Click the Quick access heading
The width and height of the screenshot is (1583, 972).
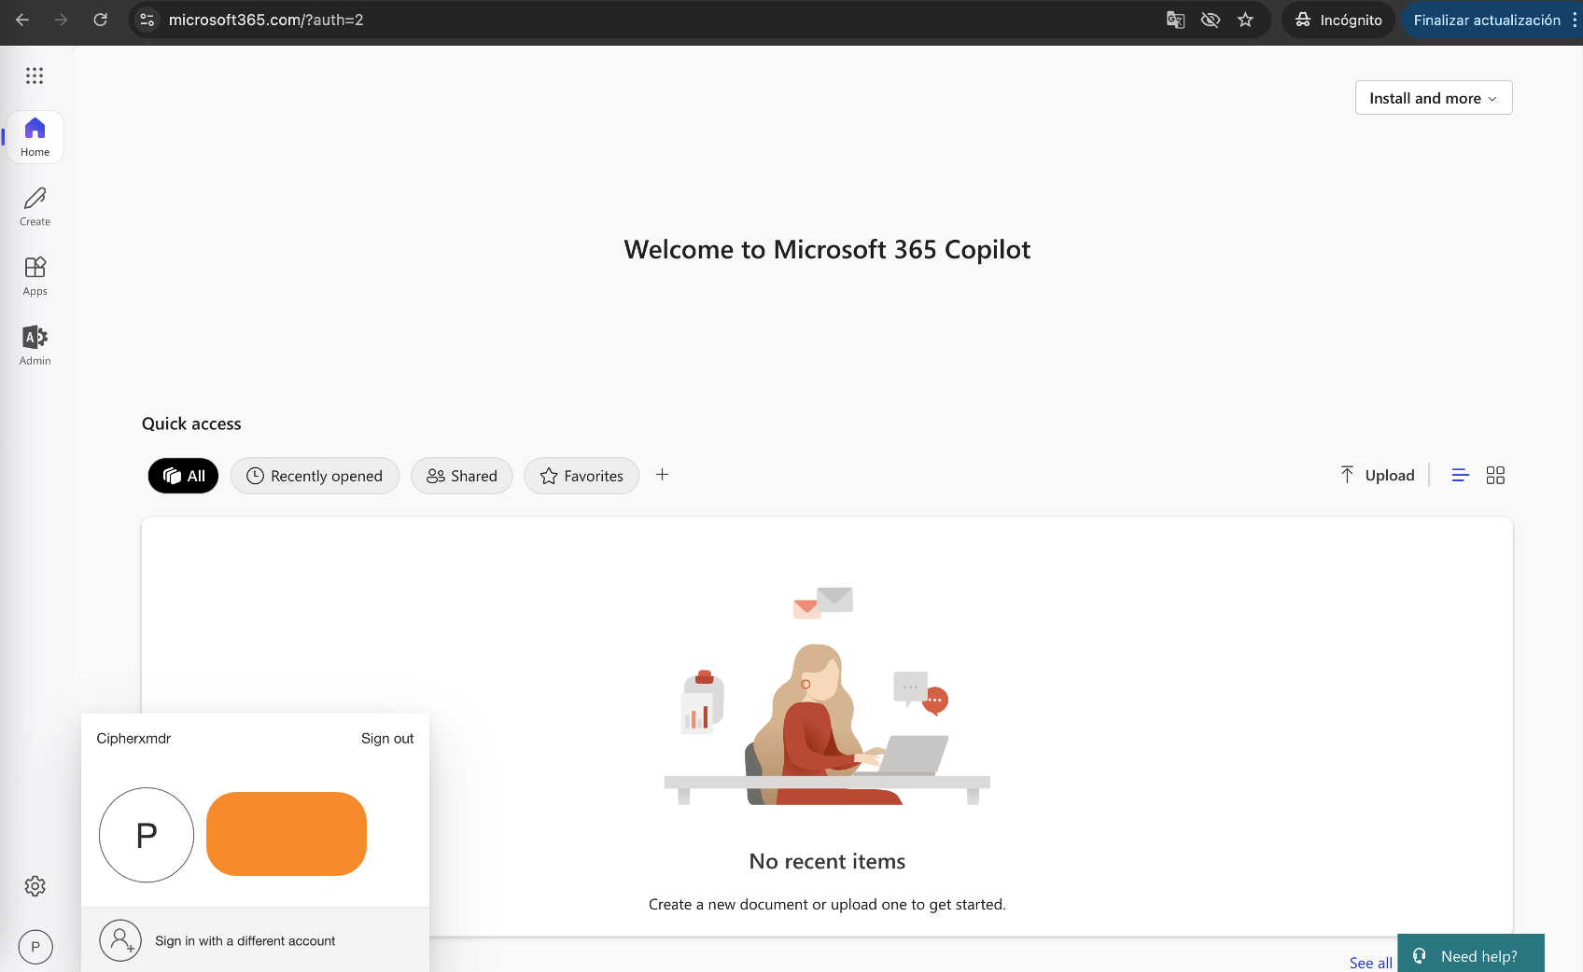click(x=191, y=424)
